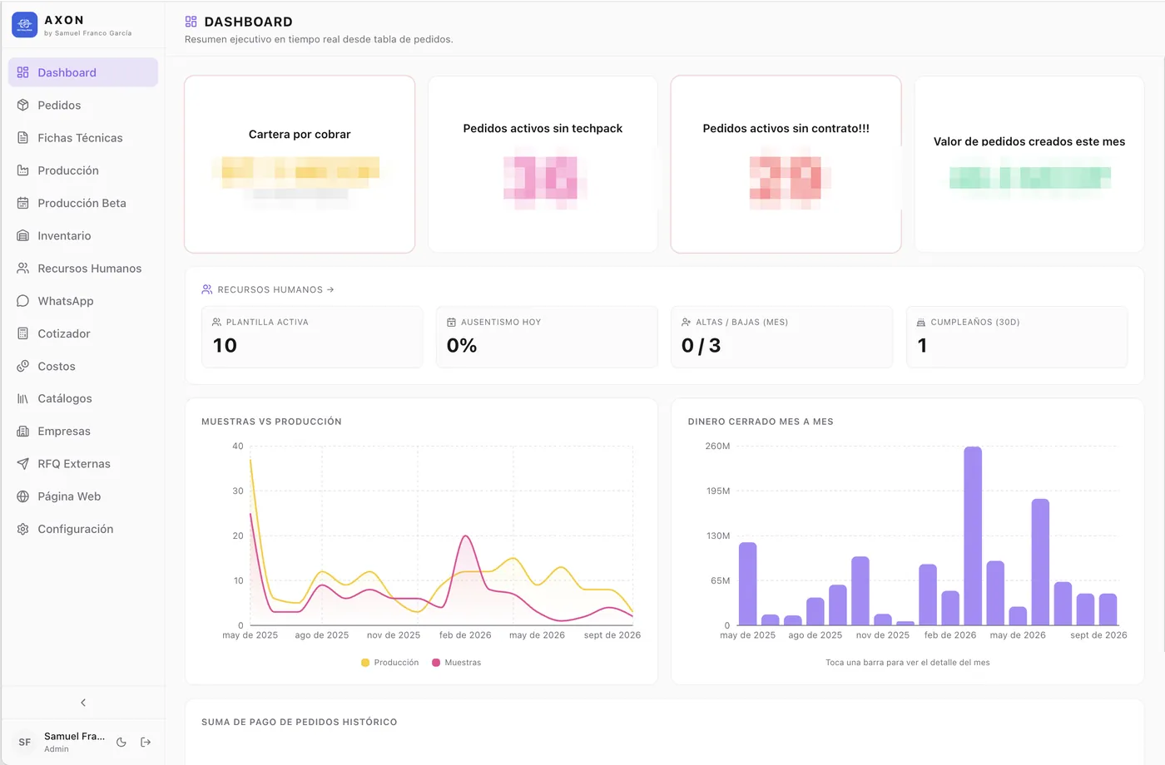Click the Inventario warehouse icon
The height and width of the screenshot is (765, 1165).
point(23,236)
